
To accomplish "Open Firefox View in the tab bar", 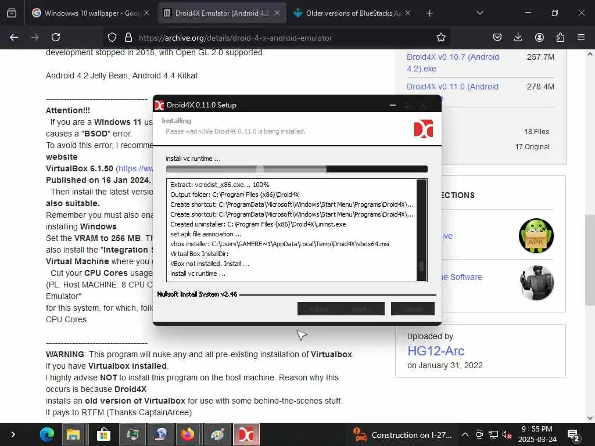I will (x=12, y=13).
